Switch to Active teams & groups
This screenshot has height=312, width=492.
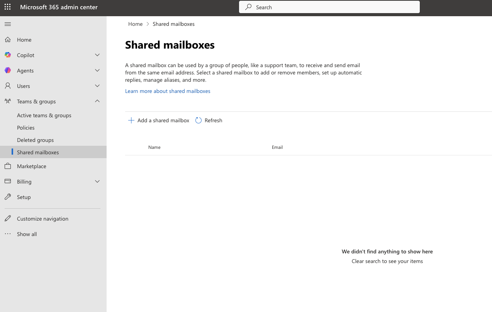coord(44,115)
